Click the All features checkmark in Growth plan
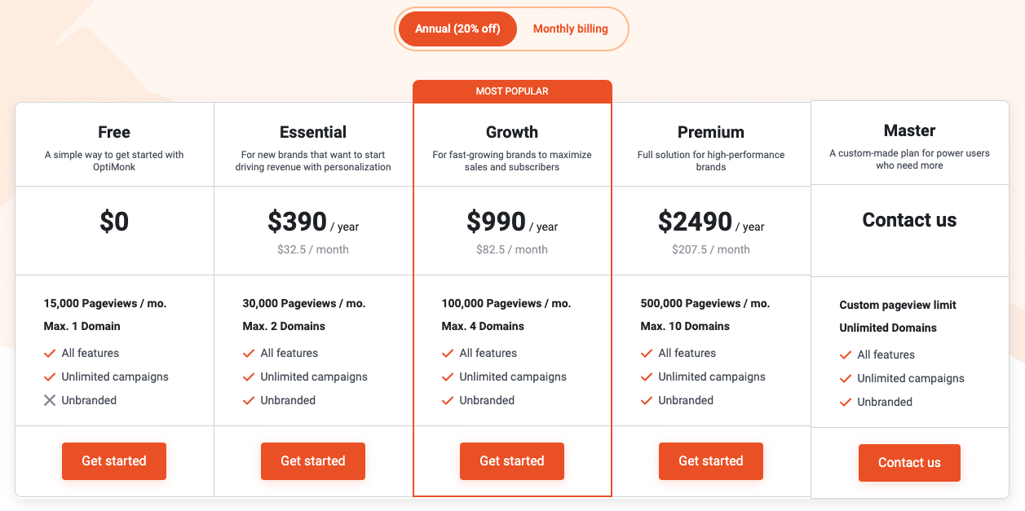 (448, 353)
